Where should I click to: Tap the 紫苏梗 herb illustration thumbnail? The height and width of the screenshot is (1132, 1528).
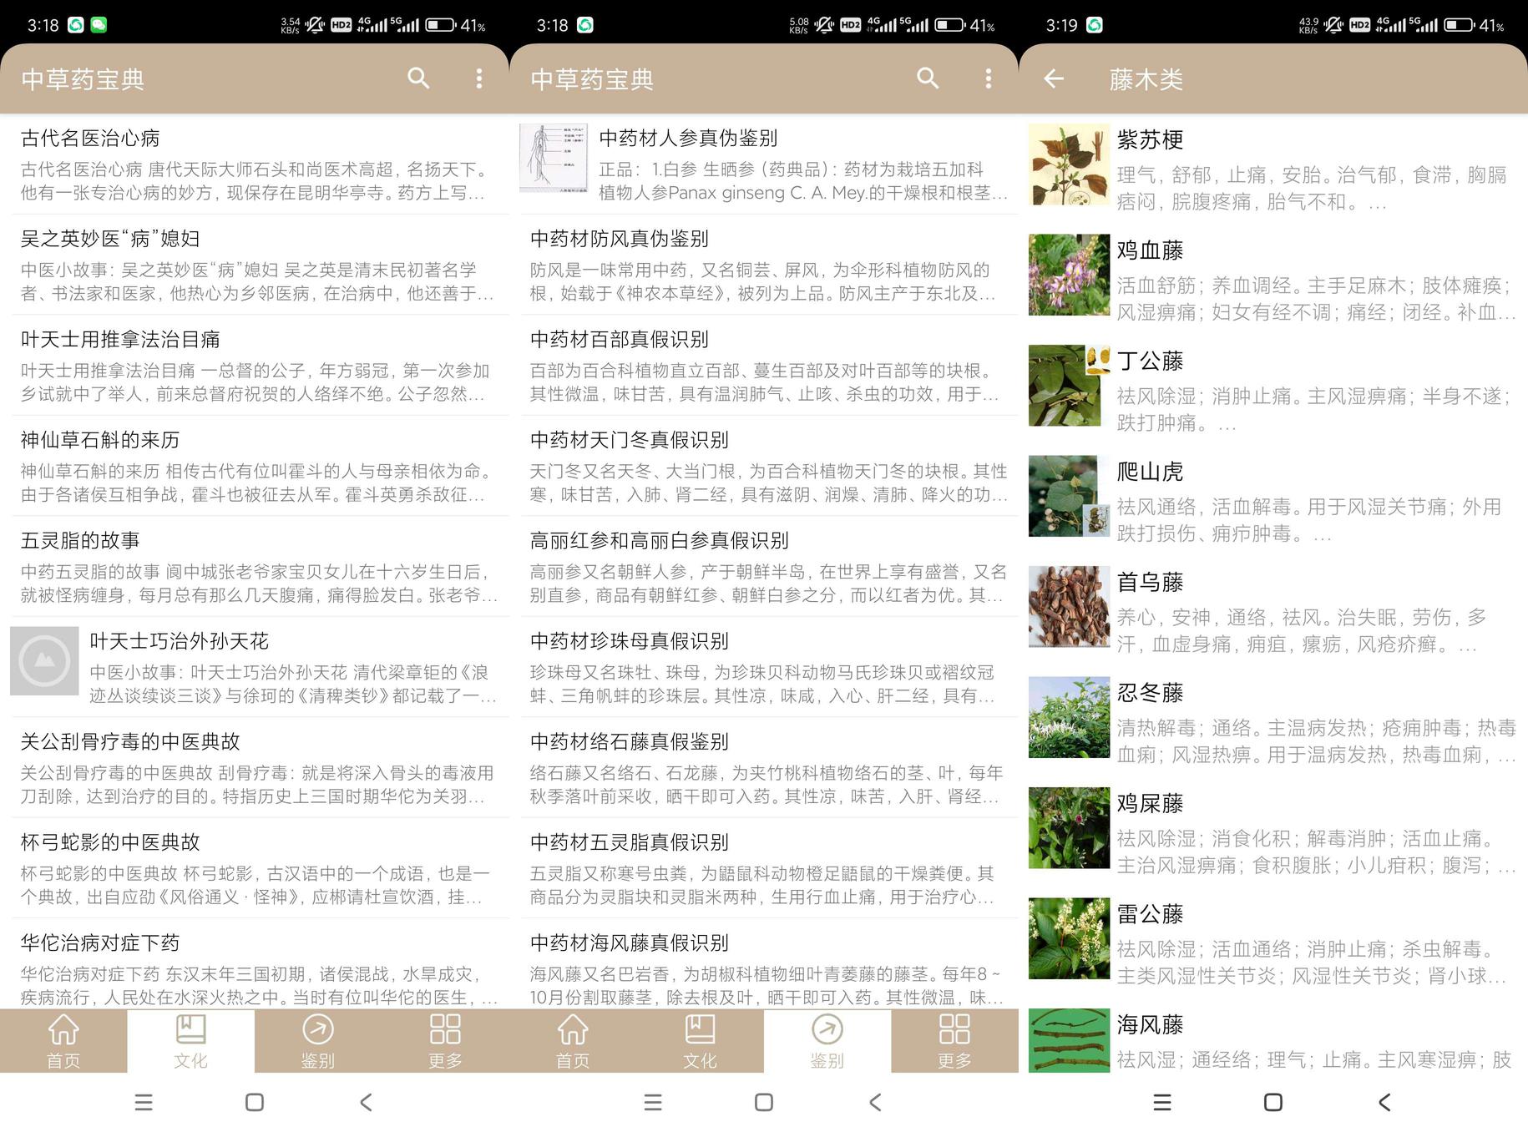tap(1069, 164)
